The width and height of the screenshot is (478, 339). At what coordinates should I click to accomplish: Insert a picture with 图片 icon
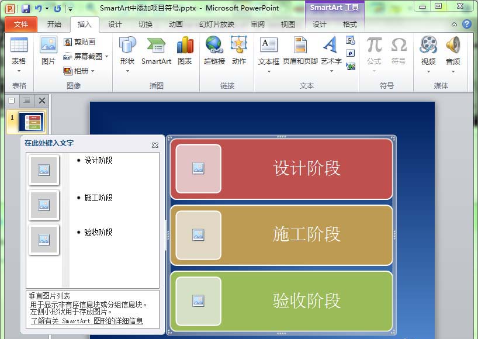point(49,44)
